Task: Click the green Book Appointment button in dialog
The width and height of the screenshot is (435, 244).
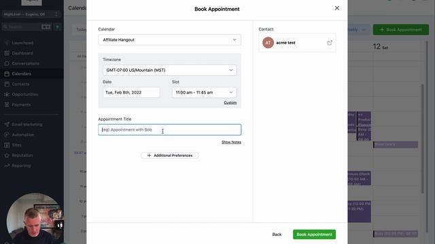Action: 314,235
